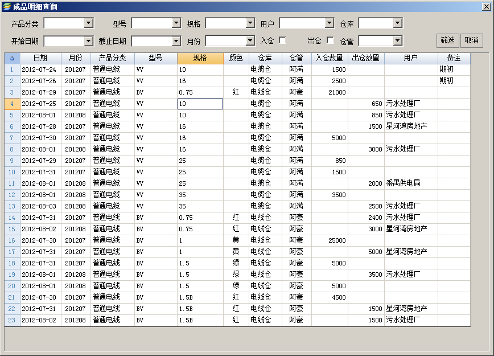Open the 产品分类 dropdown
Image resolution: width=494 pixels, height=356 pixels.
pyautogui.click(x=88, y=23)
